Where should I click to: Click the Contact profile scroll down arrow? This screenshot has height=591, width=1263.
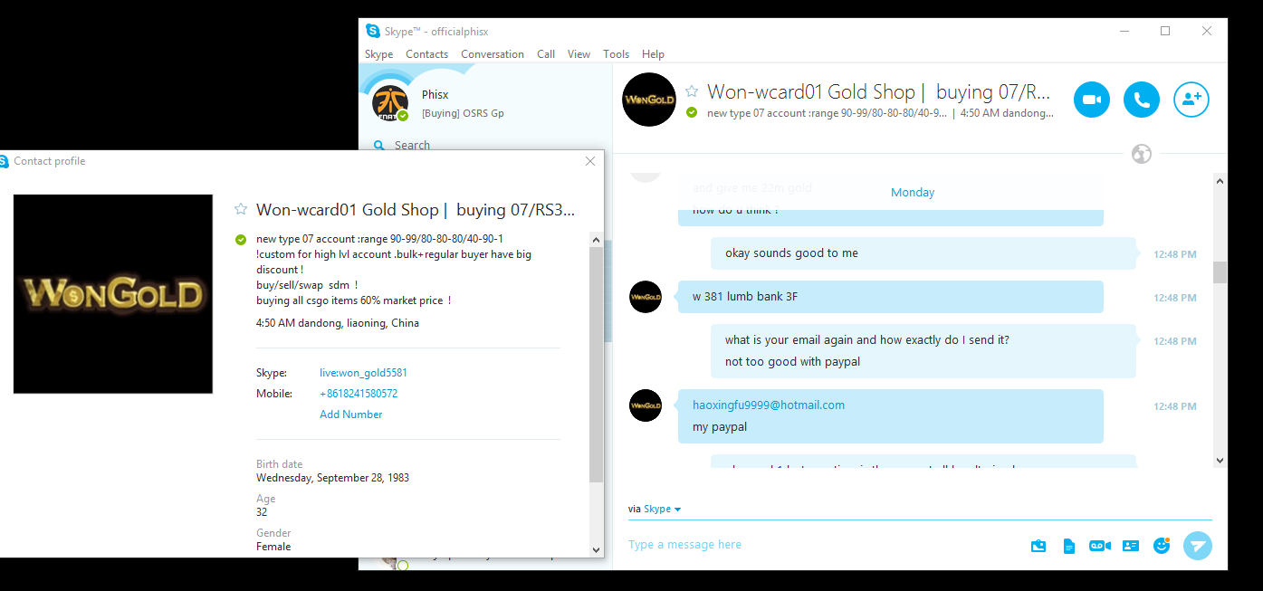click(x=596, y=548)
